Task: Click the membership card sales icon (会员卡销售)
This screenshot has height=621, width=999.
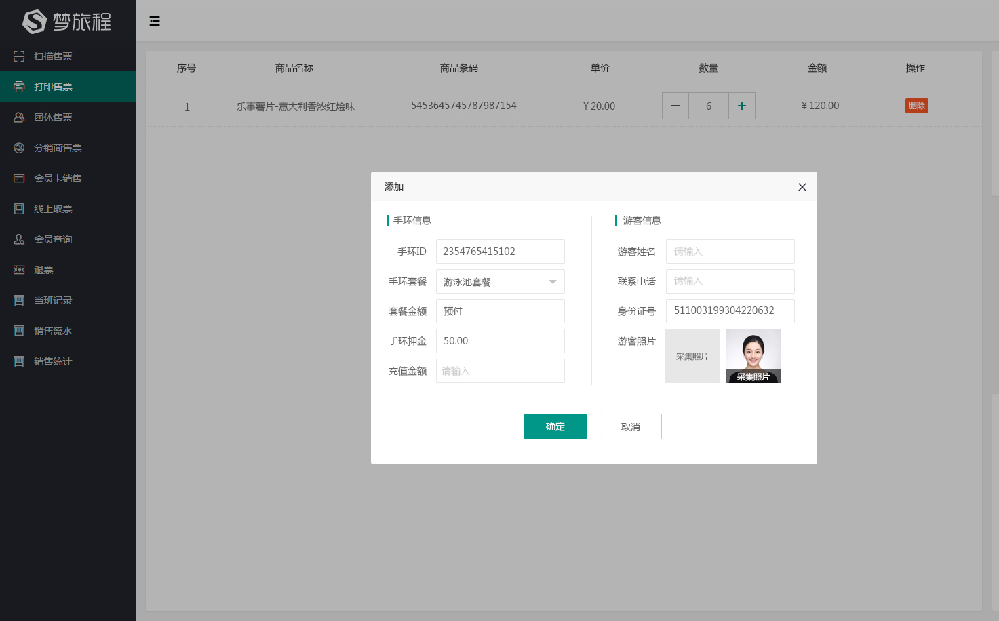Action: pyautogui.click(x=19, y=178)
